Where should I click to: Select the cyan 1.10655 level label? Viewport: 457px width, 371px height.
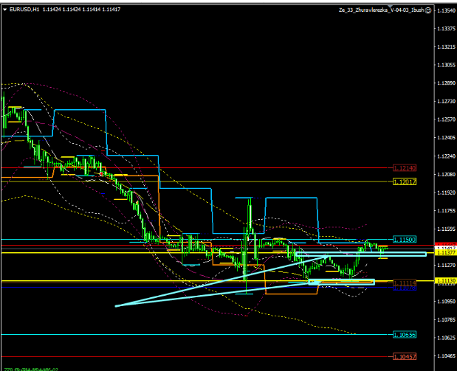click(x=405, y=335)
